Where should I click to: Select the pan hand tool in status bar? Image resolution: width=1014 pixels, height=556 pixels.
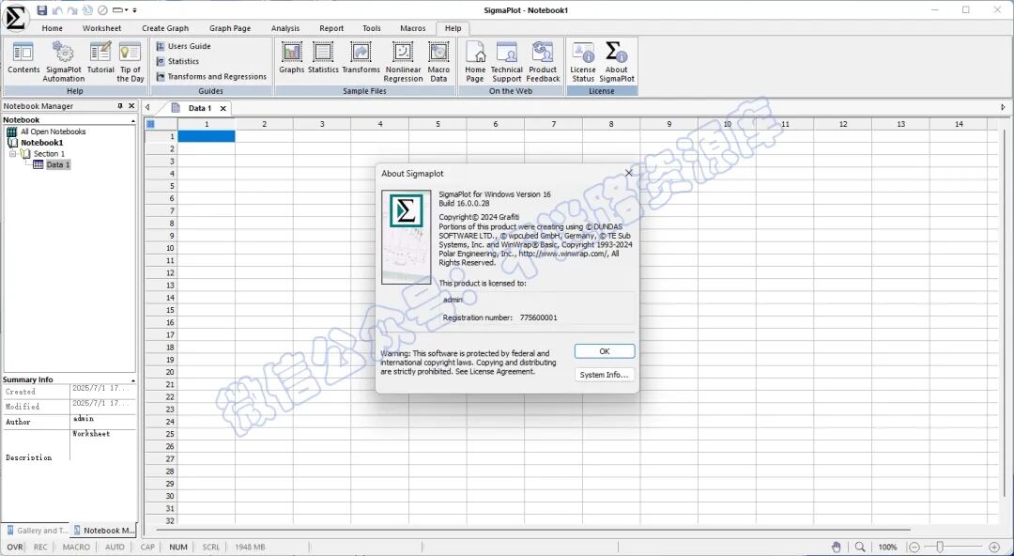tap(837, 547)
